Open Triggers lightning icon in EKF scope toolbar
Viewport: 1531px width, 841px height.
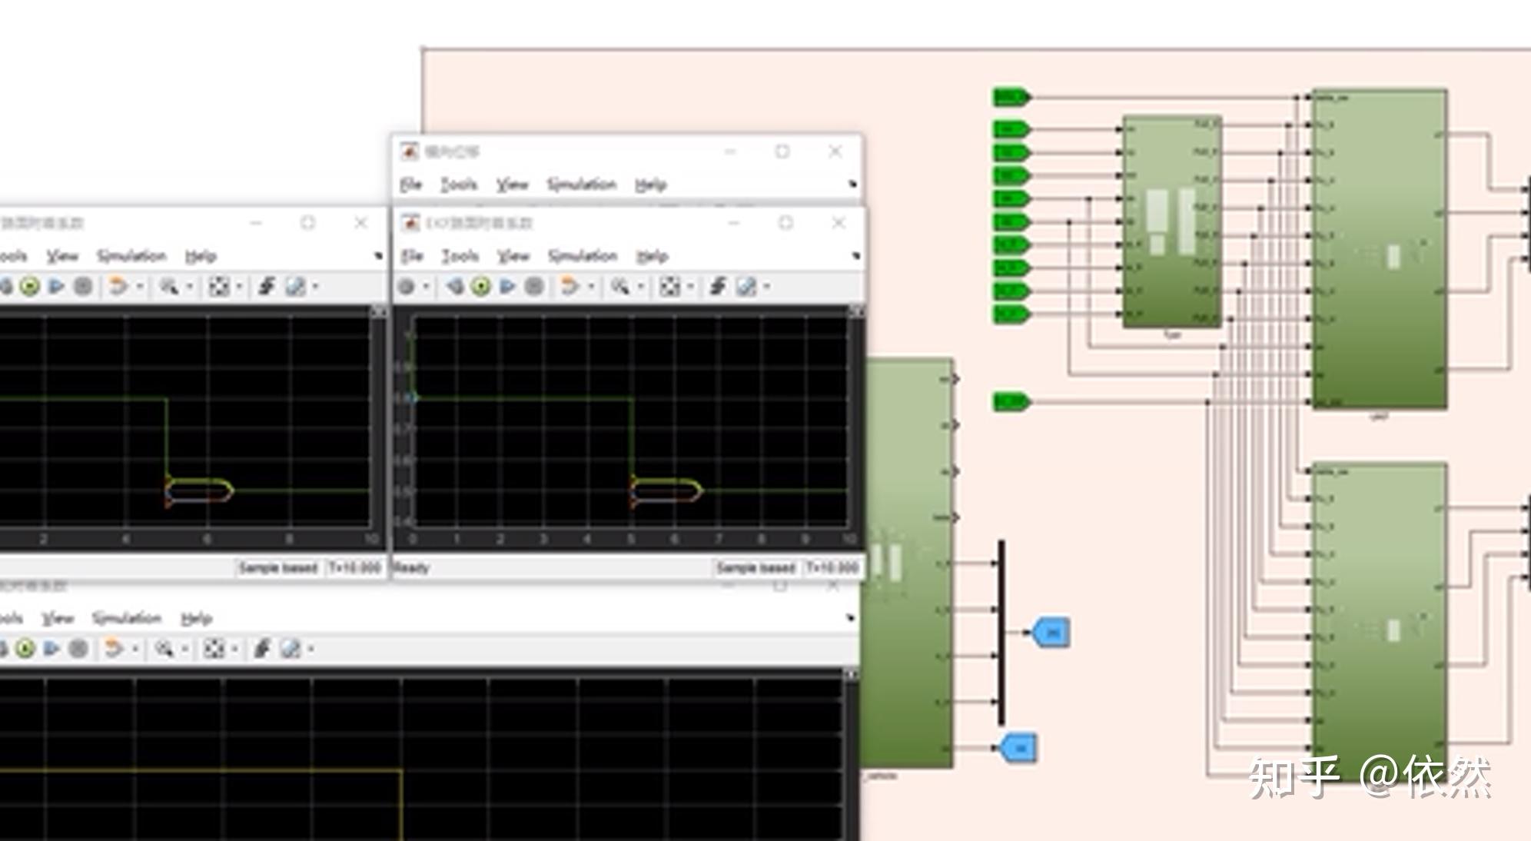pyautogui.click(x=718, y=287)
